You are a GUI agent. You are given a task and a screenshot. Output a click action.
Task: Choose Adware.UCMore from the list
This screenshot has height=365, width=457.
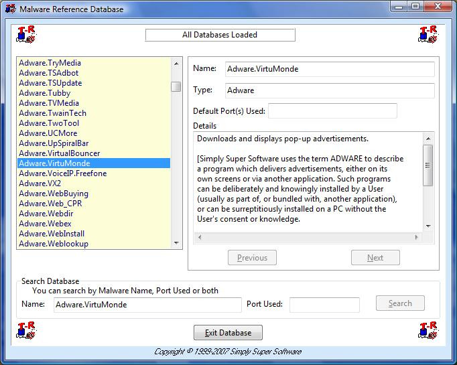(x=94, y=133)
